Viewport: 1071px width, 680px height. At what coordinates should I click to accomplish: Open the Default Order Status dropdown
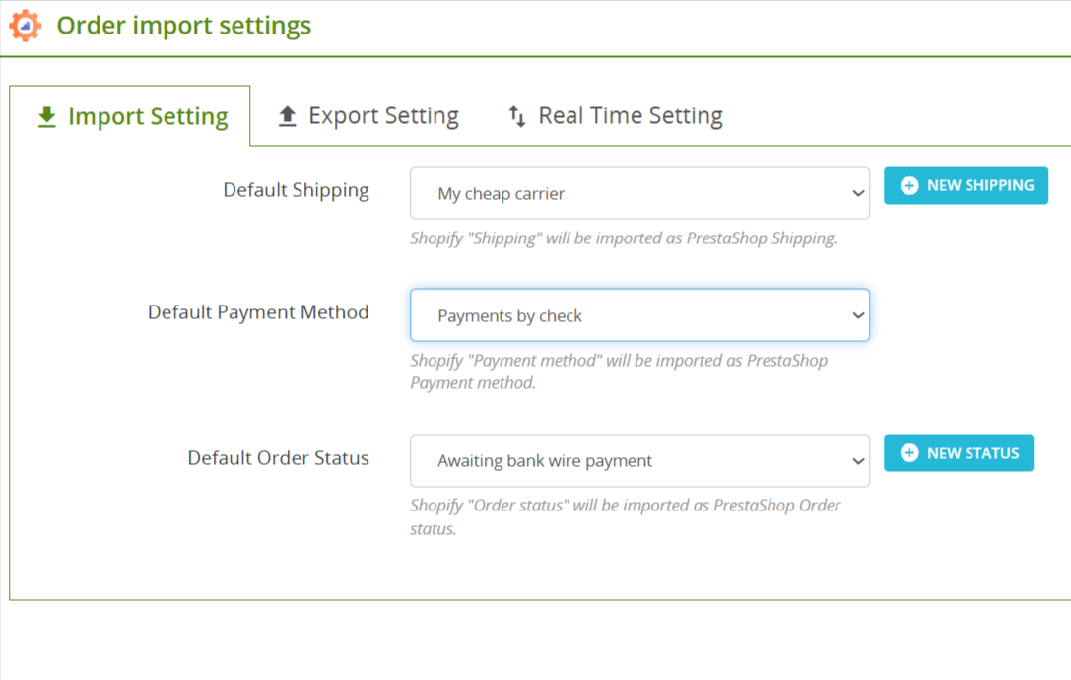pyautogui.click(x=639, y=460)
